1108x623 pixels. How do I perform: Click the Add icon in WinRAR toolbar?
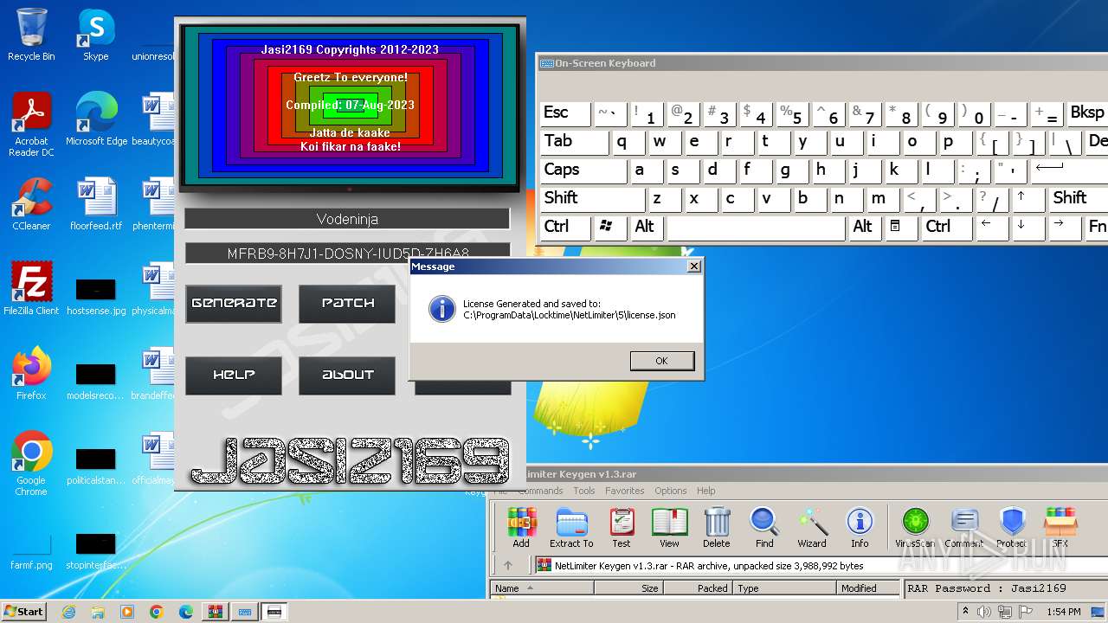(521, 528)
